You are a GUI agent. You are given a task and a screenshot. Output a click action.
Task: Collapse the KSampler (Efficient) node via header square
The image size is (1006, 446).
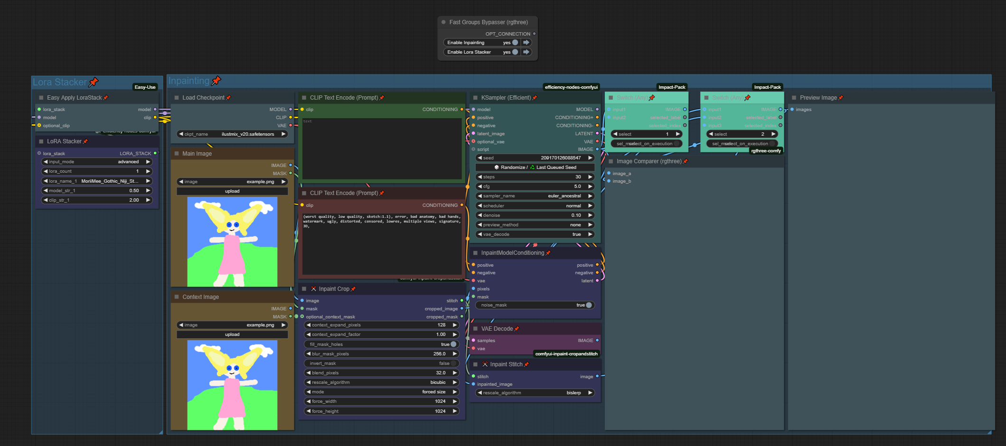[x=475, y=98]
